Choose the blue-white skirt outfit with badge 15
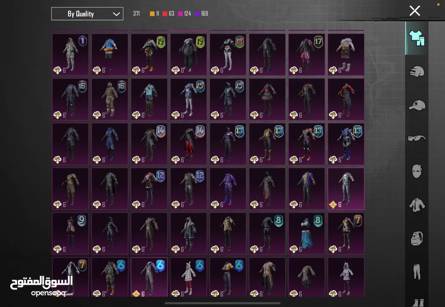The height and width of the screenshot is (307, 445). (x=189, y=99)
